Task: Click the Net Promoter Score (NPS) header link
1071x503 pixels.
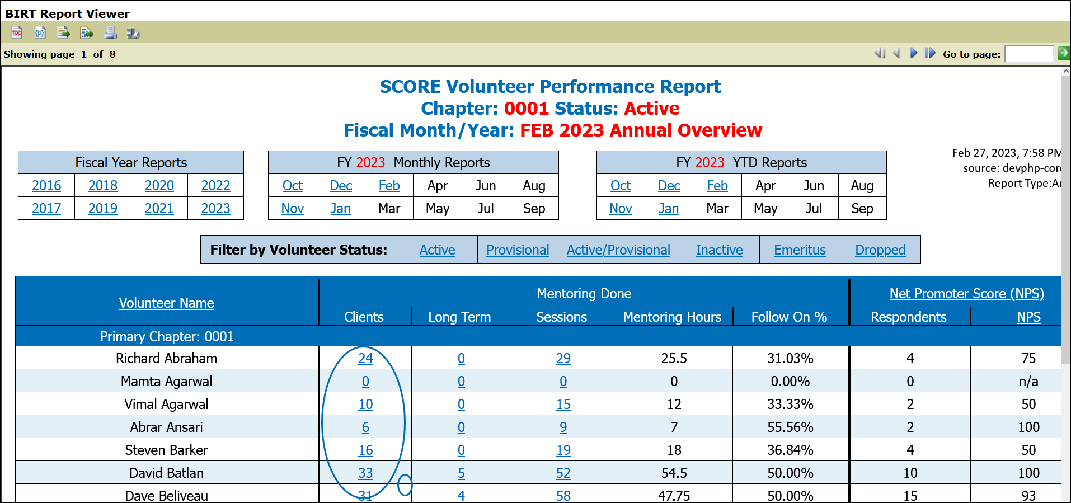Action: 967,293
